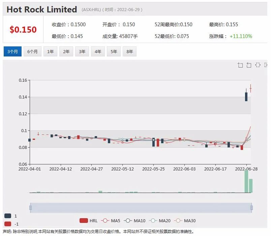This screenshot has width=271, height=236.
Task: Click the ASX:HRL ticker and date text
Action: pos(112,10)
